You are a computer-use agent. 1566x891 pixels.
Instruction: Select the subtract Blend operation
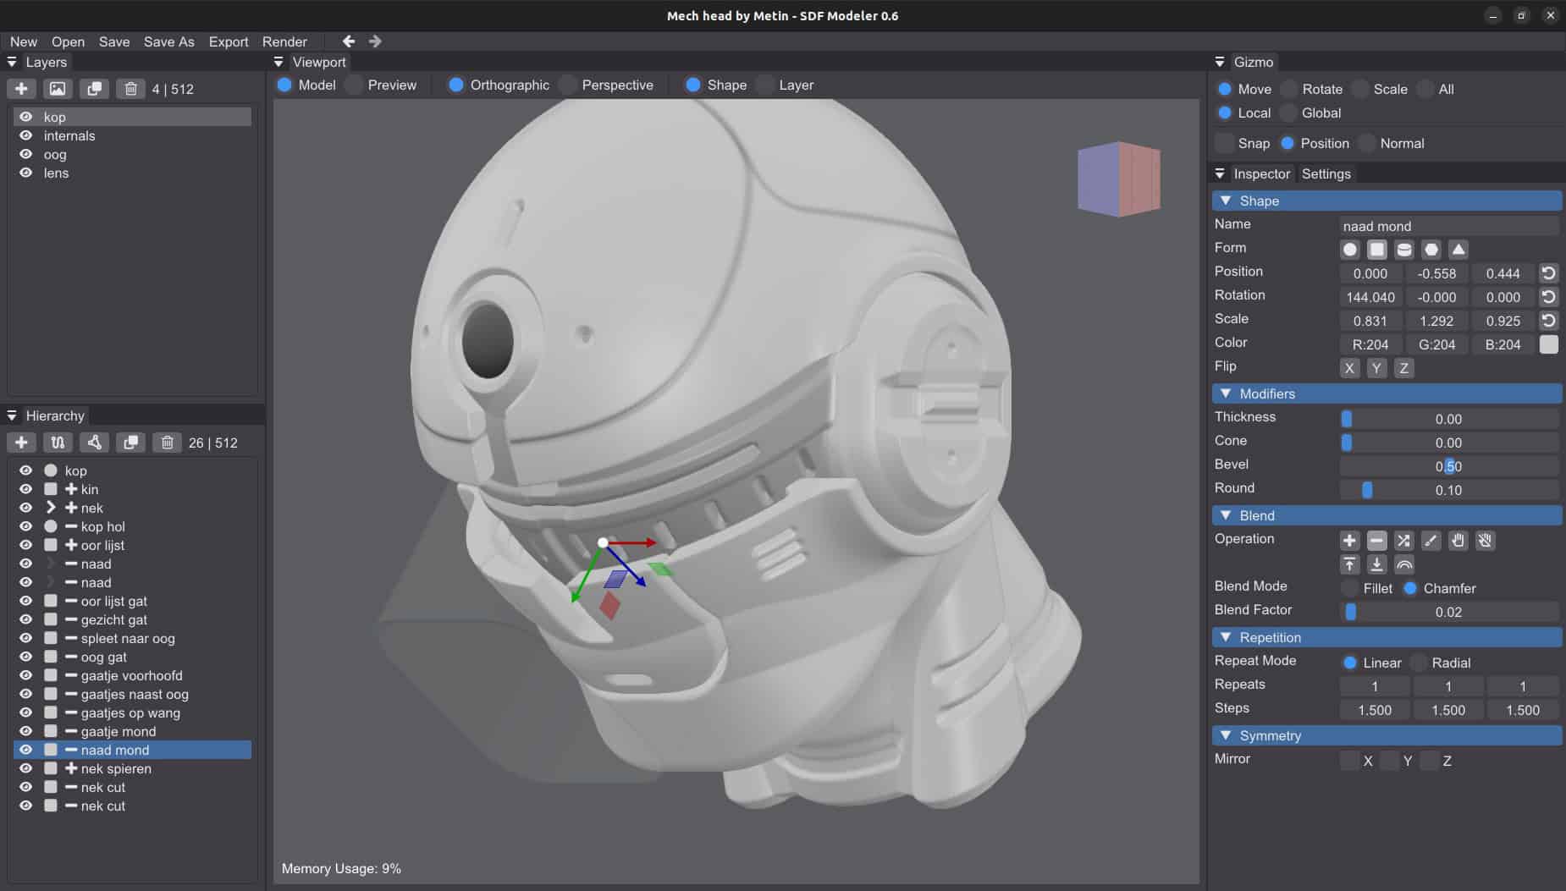click(x=1376, y=541)
